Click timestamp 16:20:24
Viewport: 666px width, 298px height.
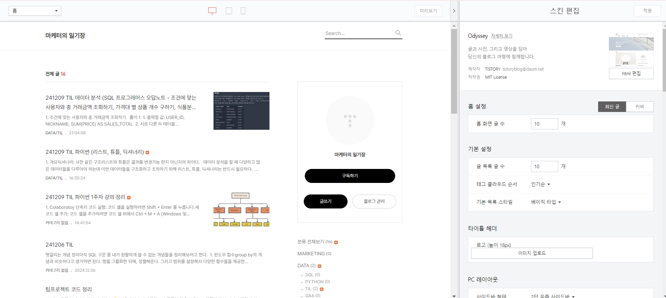coord(77,178)
